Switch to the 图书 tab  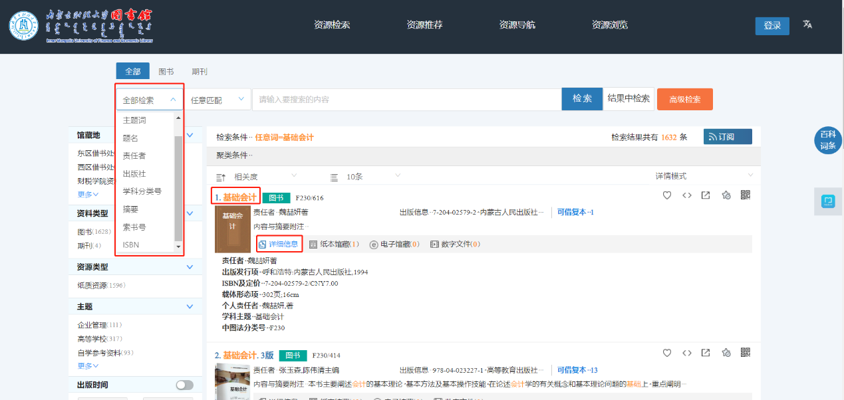coord(166,72)
